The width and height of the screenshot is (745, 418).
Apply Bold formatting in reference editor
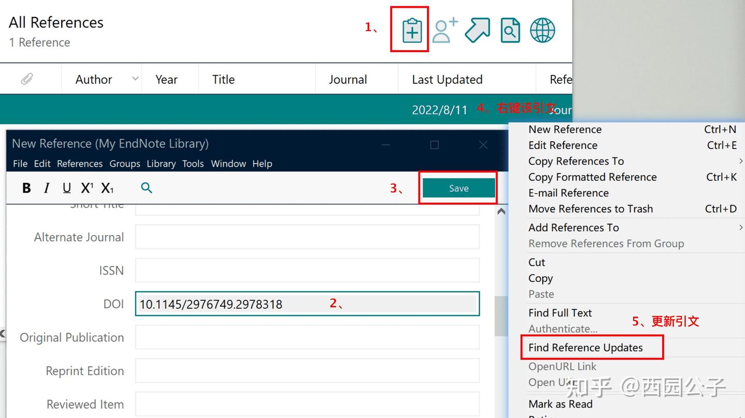[x=26, y=188]
